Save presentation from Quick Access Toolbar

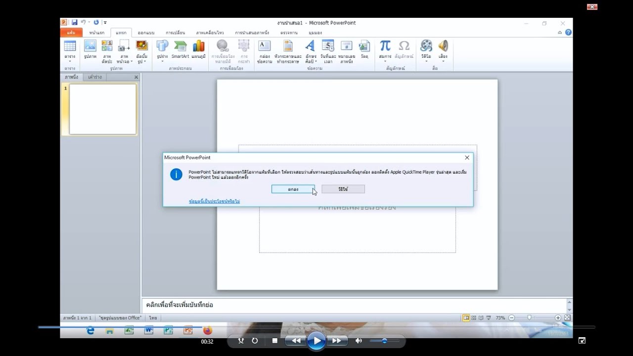coord(74,22)
